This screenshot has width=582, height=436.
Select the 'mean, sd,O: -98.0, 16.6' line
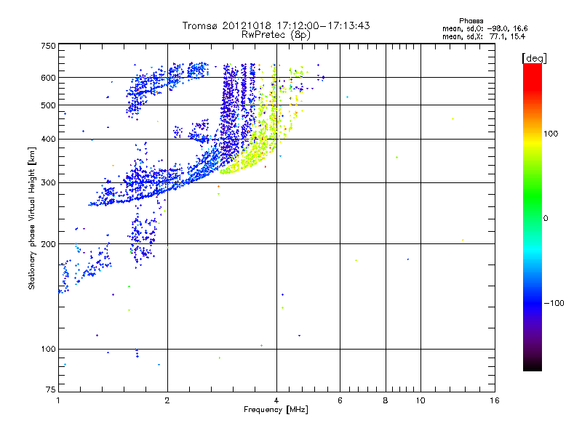click(485, 28)
